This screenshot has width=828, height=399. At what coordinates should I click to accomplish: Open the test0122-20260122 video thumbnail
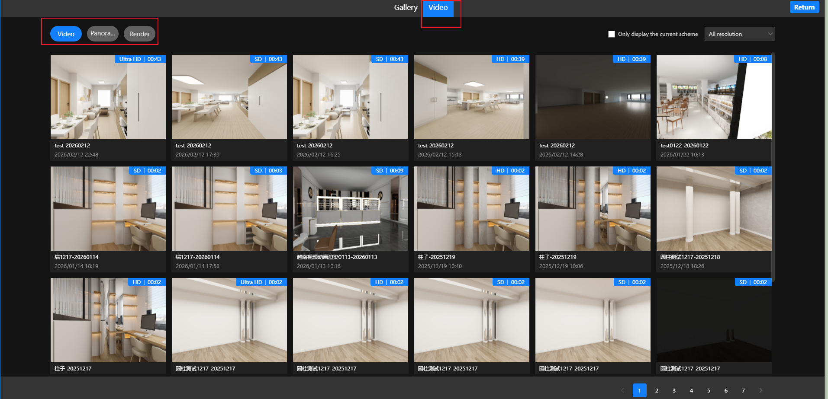tap(714, 97)
